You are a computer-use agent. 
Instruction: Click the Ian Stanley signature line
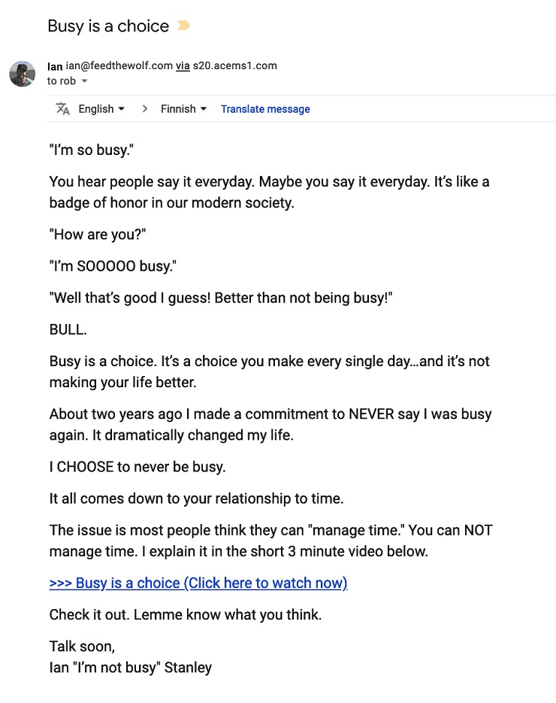(131, 668)
